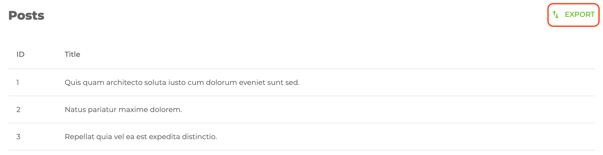Select the row with ID 1
The image size is (603, 155).
[x=179, y=82]
